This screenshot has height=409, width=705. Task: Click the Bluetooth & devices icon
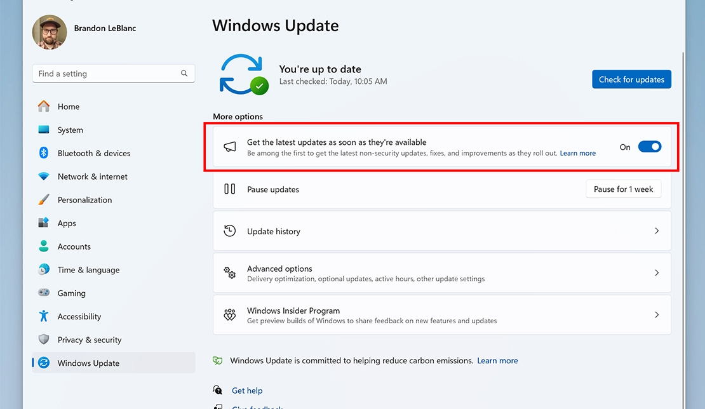(43, 153)
